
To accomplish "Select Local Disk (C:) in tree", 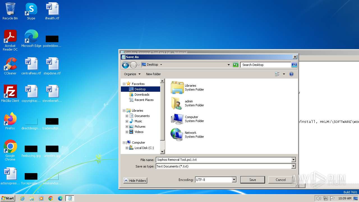I will [144, 148].
